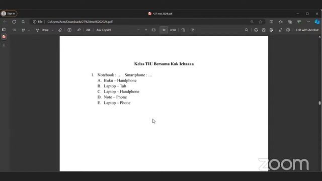Enter full screen mode
This screenshot has width=322, height=181.
point(281,30)
